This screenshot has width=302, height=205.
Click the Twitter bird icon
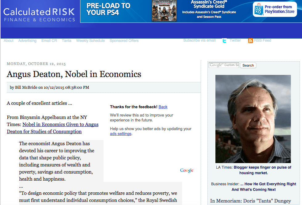224,41
